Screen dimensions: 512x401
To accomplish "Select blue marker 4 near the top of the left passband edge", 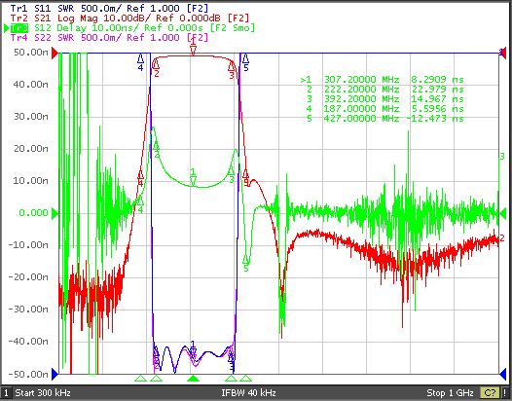I will click(x=140, y=62).
